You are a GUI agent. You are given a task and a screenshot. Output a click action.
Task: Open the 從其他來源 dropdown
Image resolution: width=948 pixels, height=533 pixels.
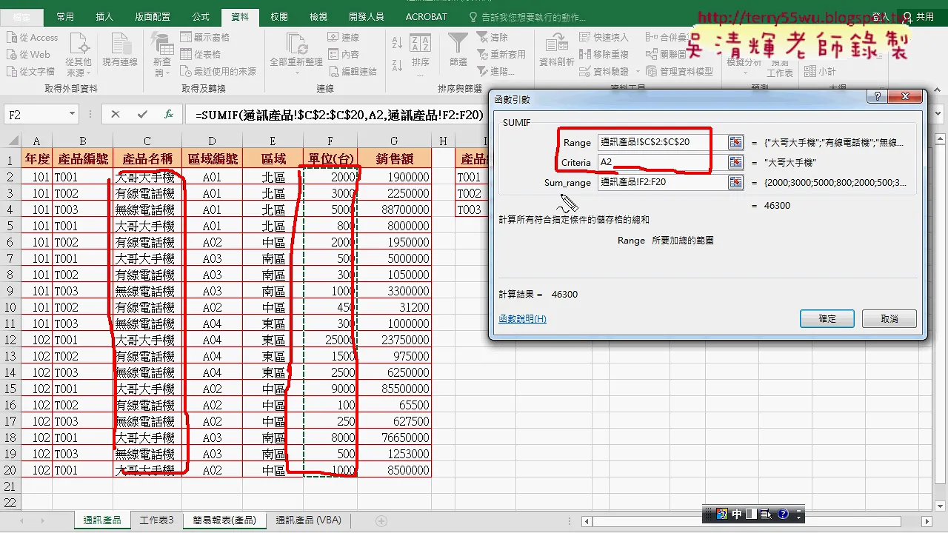(79, 55)
